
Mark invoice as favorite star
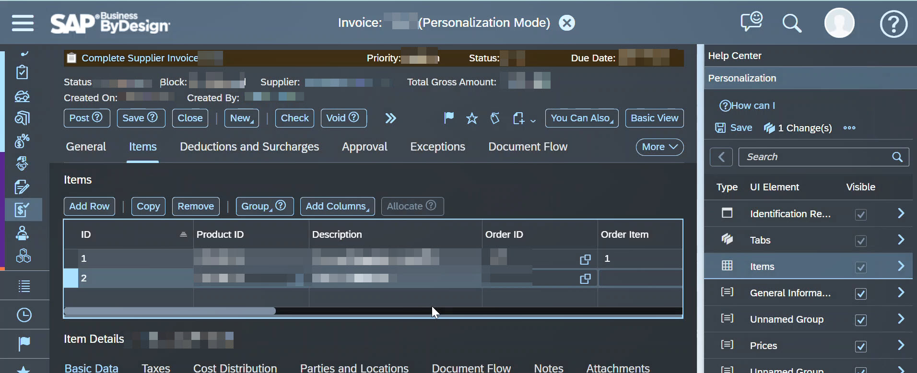tap(472, 118)
